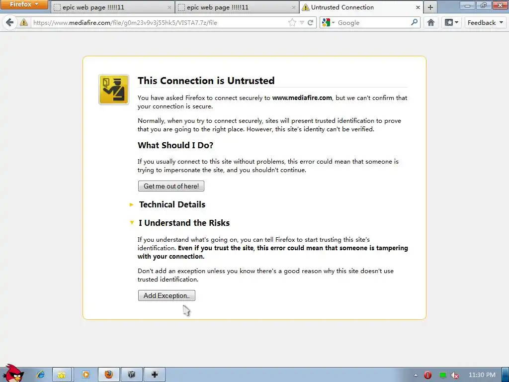The image size is (509, 382).
Task: Open the bookmarks menu button
Action: click(x=451, y=22)
